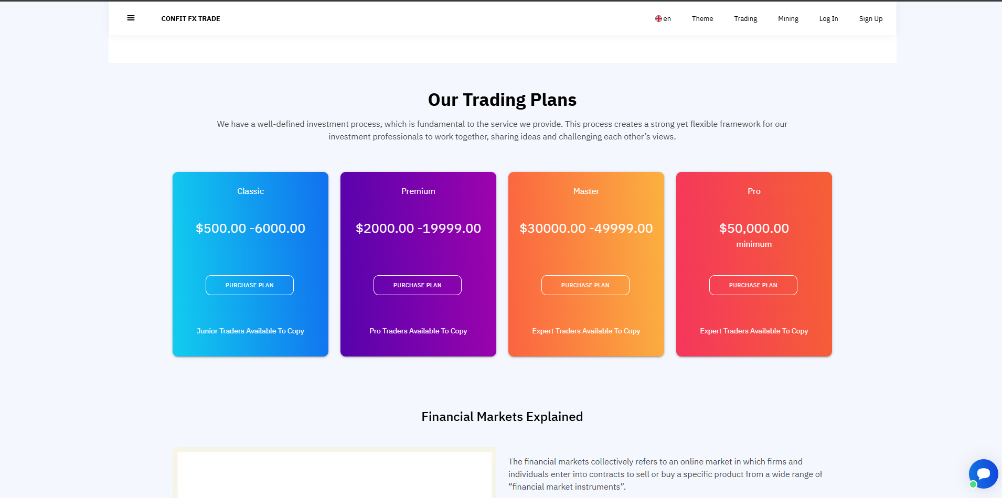Open the Trading menu item
1002x498 pixels.
tap(745, 19)
